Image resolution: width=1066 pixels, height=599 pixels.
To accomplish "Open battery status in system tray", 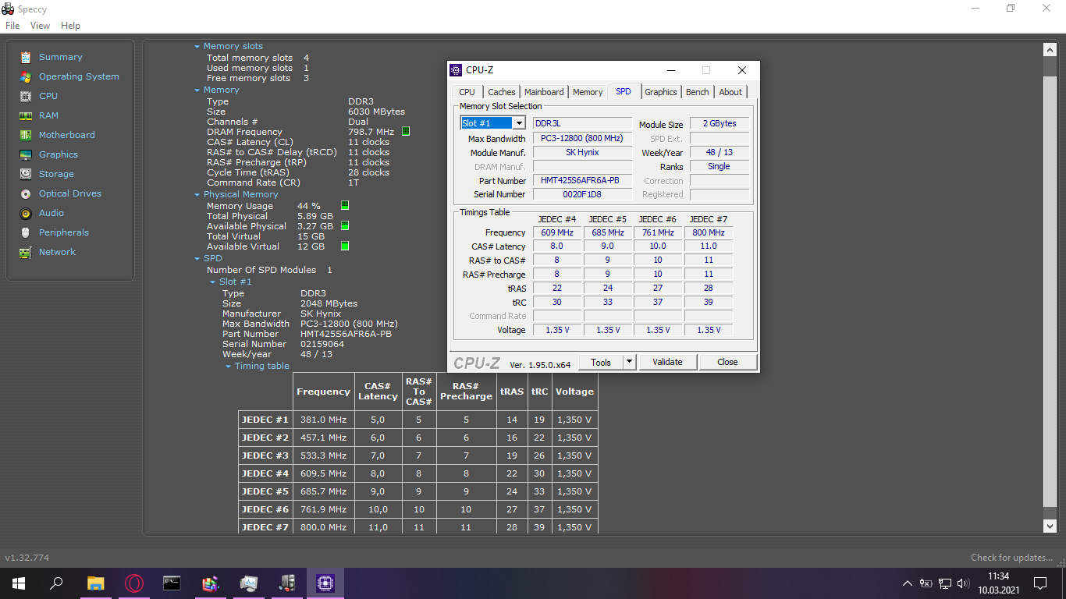I will (926, 583).
